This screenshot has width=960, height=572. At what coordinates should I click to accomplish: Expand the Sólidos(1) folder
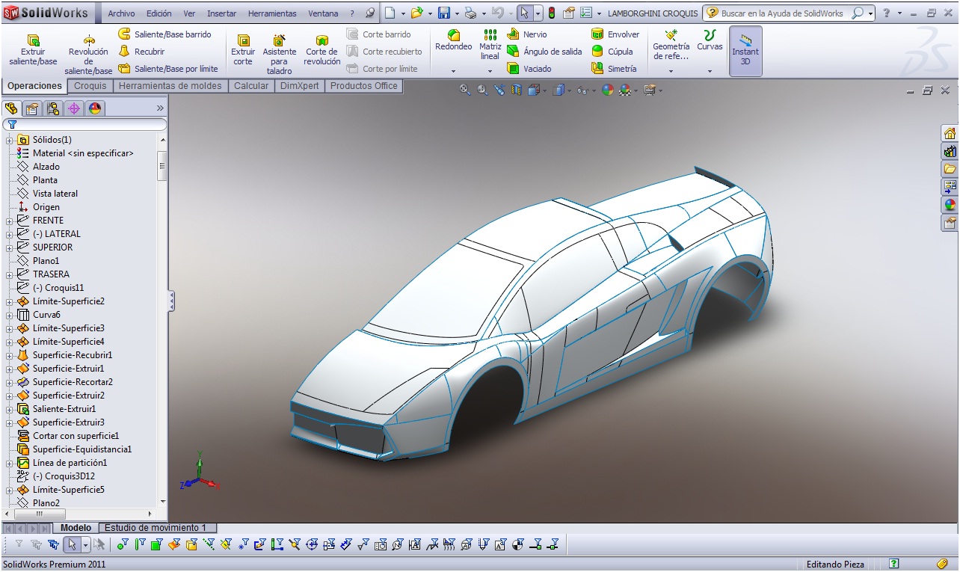(x=9, y=140)
